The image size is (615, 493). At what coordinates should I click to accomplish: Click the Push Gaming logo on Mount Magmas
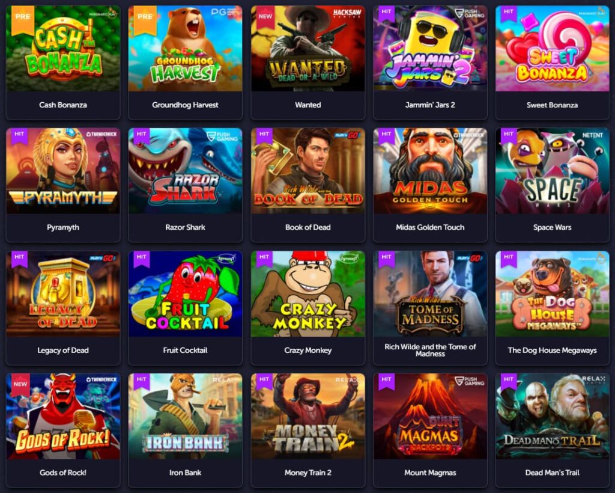click(470, 381)
